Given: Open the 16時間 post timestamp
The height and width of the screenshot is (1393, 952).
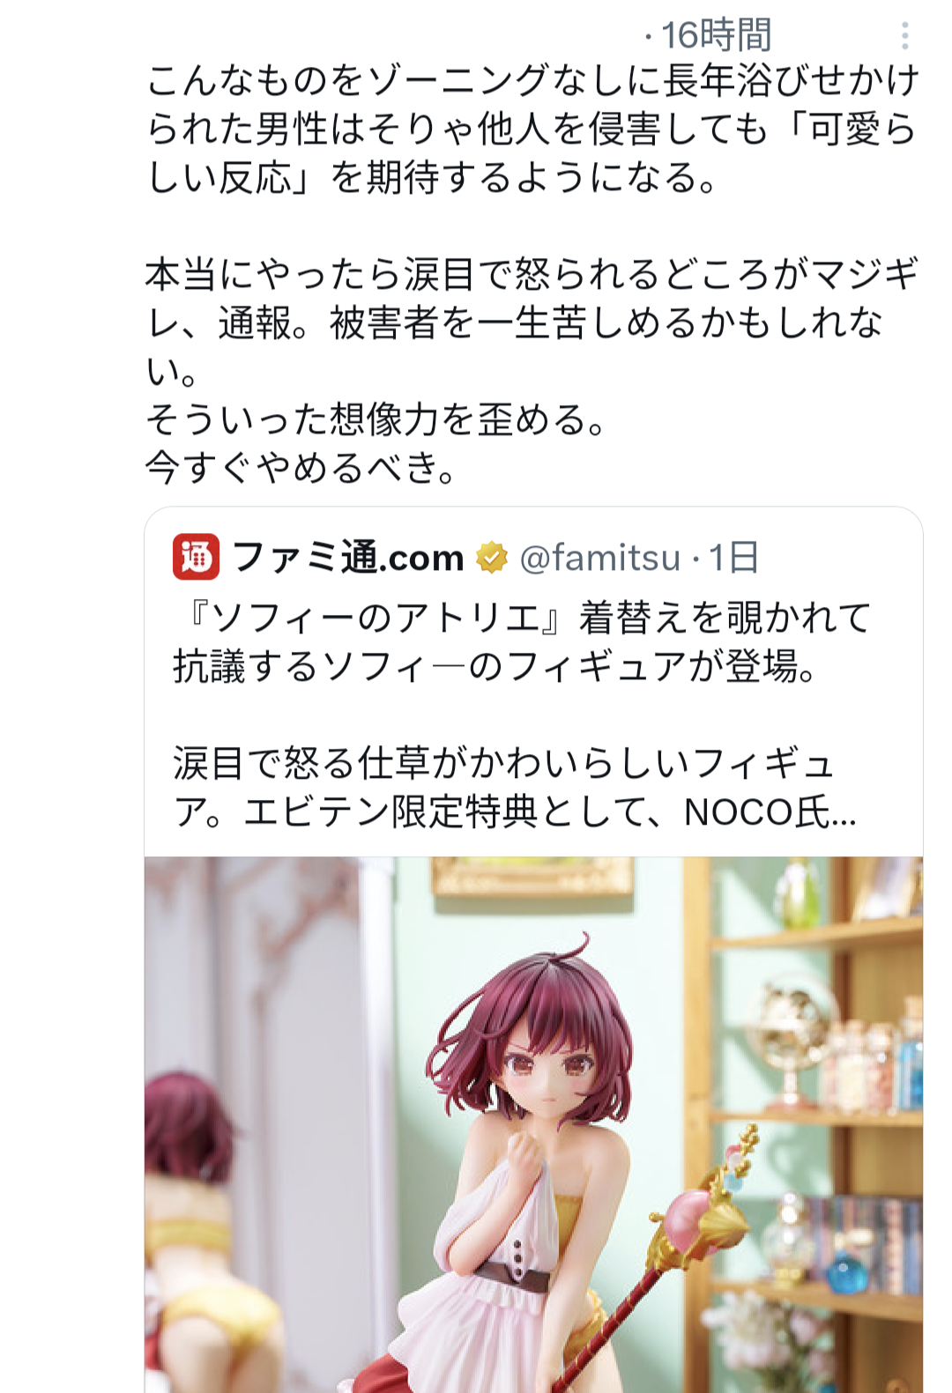Looking at the screenshot, I should 716,35.
